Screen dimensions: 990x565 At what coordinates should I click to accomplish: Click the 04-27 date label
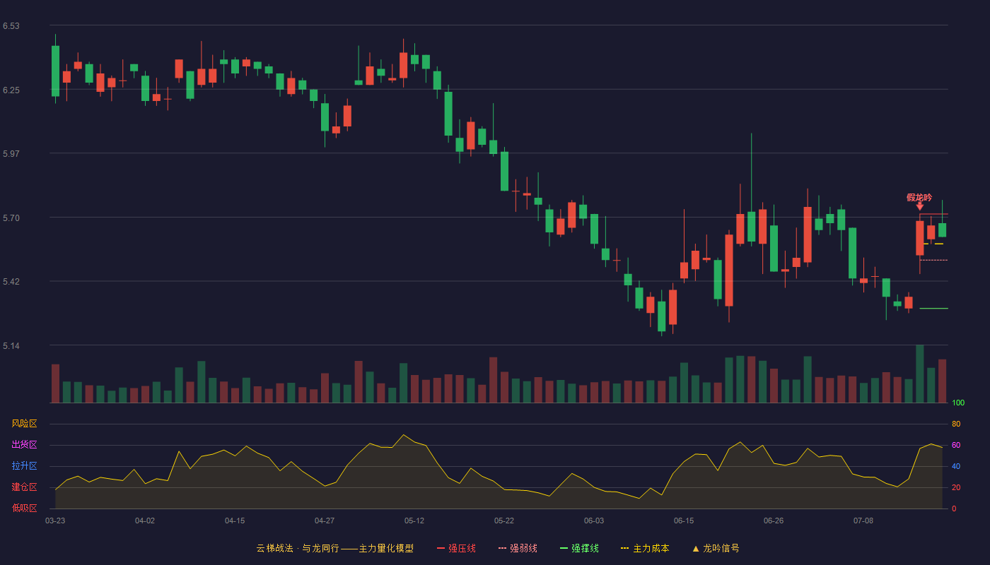[325, 521]
